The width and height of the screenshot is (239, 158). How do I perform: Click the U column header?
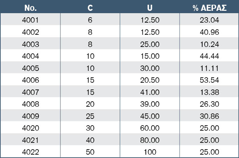pos(150,8)
